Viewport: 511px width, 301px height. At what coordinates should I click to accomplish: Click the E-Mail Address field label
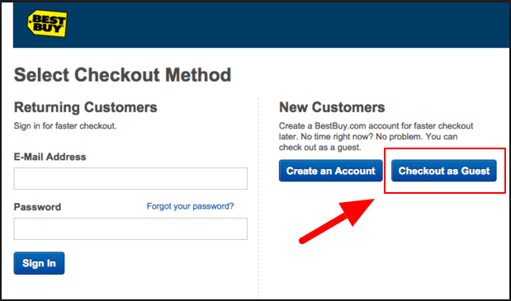(50, 157)
